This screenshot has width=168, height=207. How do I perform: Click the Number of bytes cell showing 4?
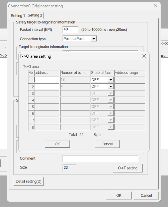[x=75, y=87]
